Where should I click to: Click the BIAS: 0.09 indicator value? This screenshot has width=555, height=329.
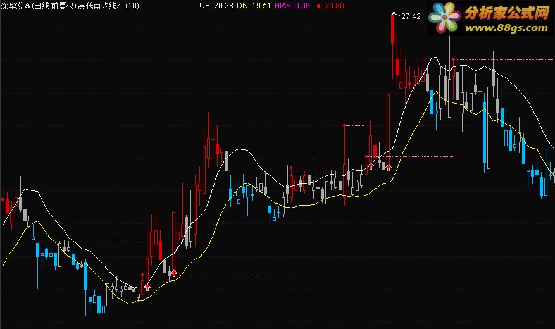pyautogui.click(x=292, y=6)
